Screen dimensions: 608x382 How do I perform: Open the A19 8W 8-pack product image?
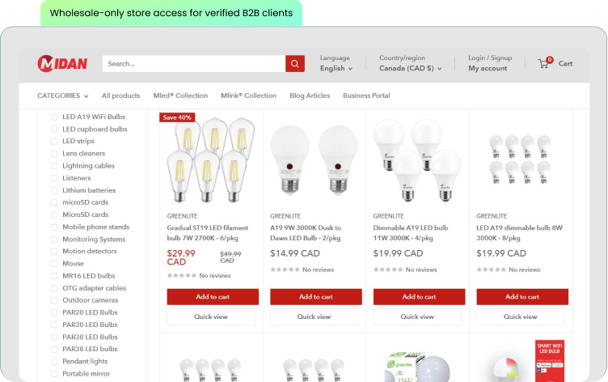(521, 159)
